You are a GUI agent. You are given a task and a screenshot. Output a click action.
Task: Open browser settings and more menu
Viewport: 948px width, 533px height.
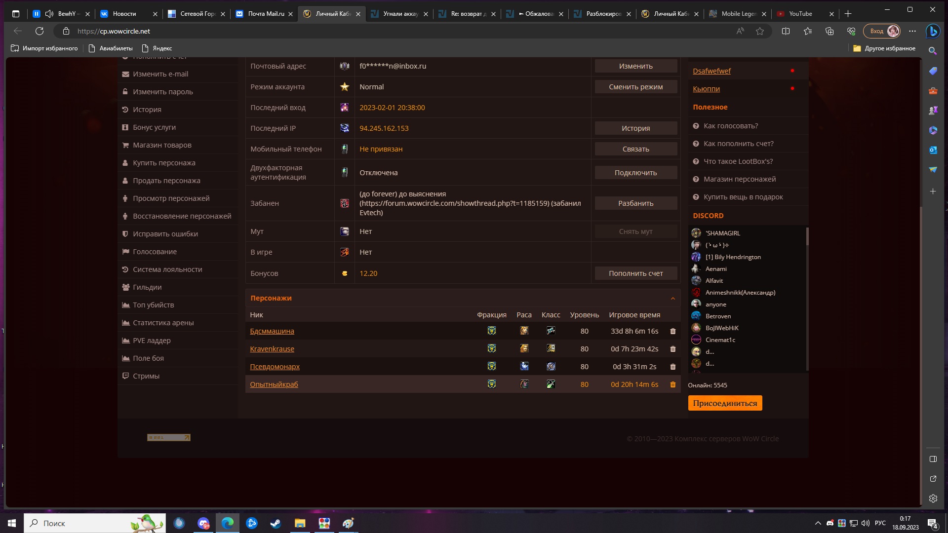pos(912,31)
